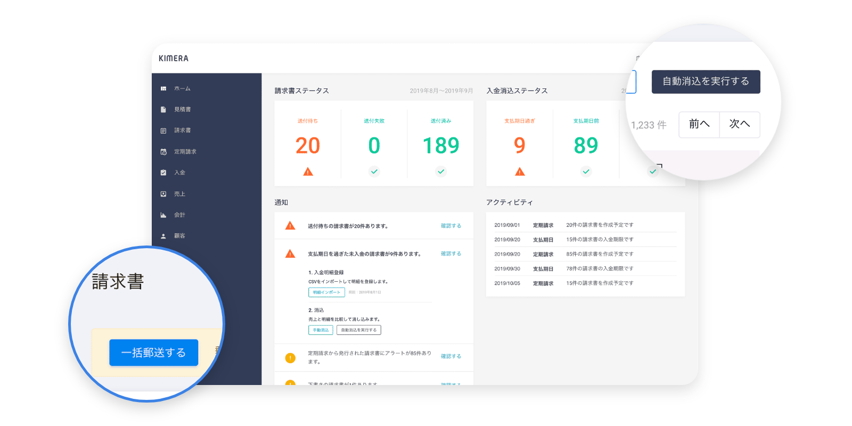This screenshot has width=852, height=426.
Task: Click the 送付済み count 189
Action: coord(441,145)
